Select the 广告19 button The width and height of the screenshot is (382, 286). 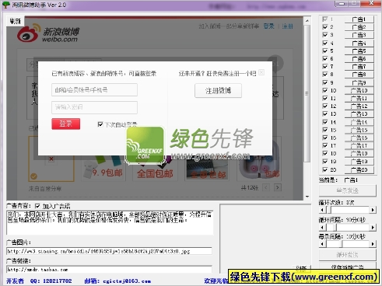point(359,162)
